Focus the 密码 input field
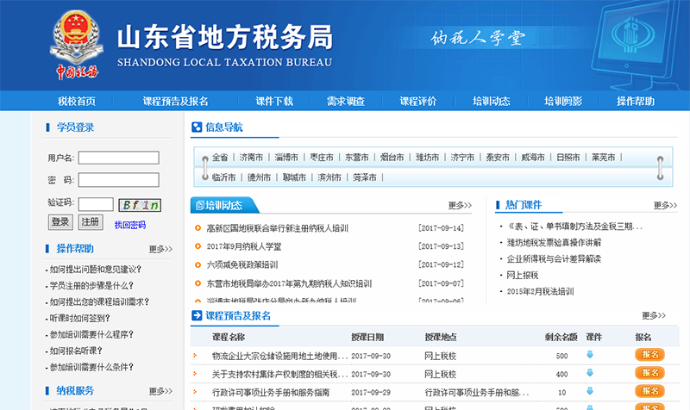 [x=119, y=180]
